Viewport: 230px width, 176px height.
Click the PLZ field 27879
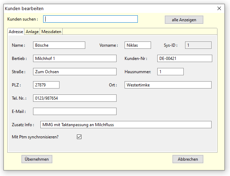(x=46, y=85)
